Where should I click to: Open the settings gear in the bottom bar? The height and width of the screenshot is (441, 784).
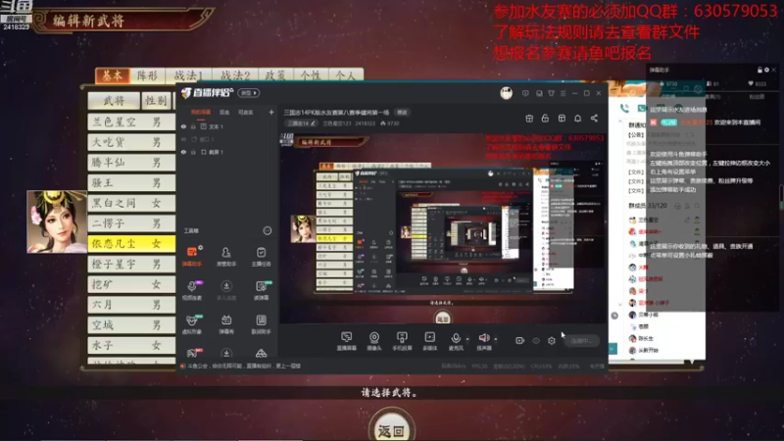[552, 340]
